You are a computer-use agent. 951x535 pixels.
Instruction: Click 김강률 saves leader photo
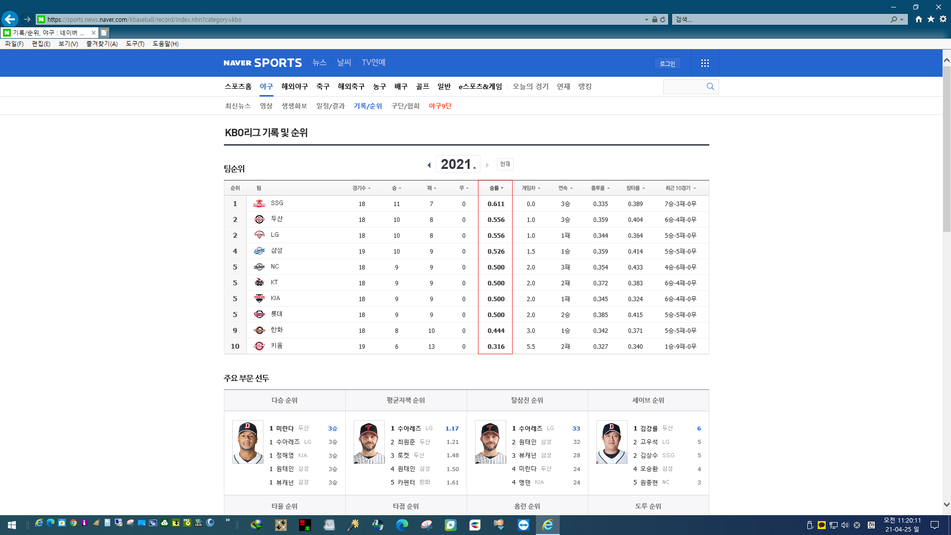tap(612, 442)
